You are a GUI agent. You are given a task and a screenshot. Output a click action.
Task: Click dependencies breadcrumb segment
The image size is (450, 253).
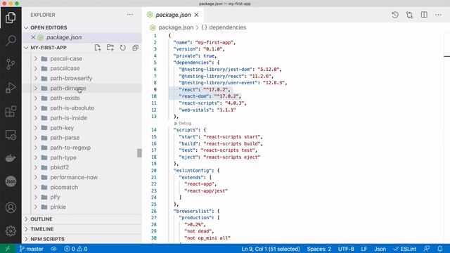point(227,27)
